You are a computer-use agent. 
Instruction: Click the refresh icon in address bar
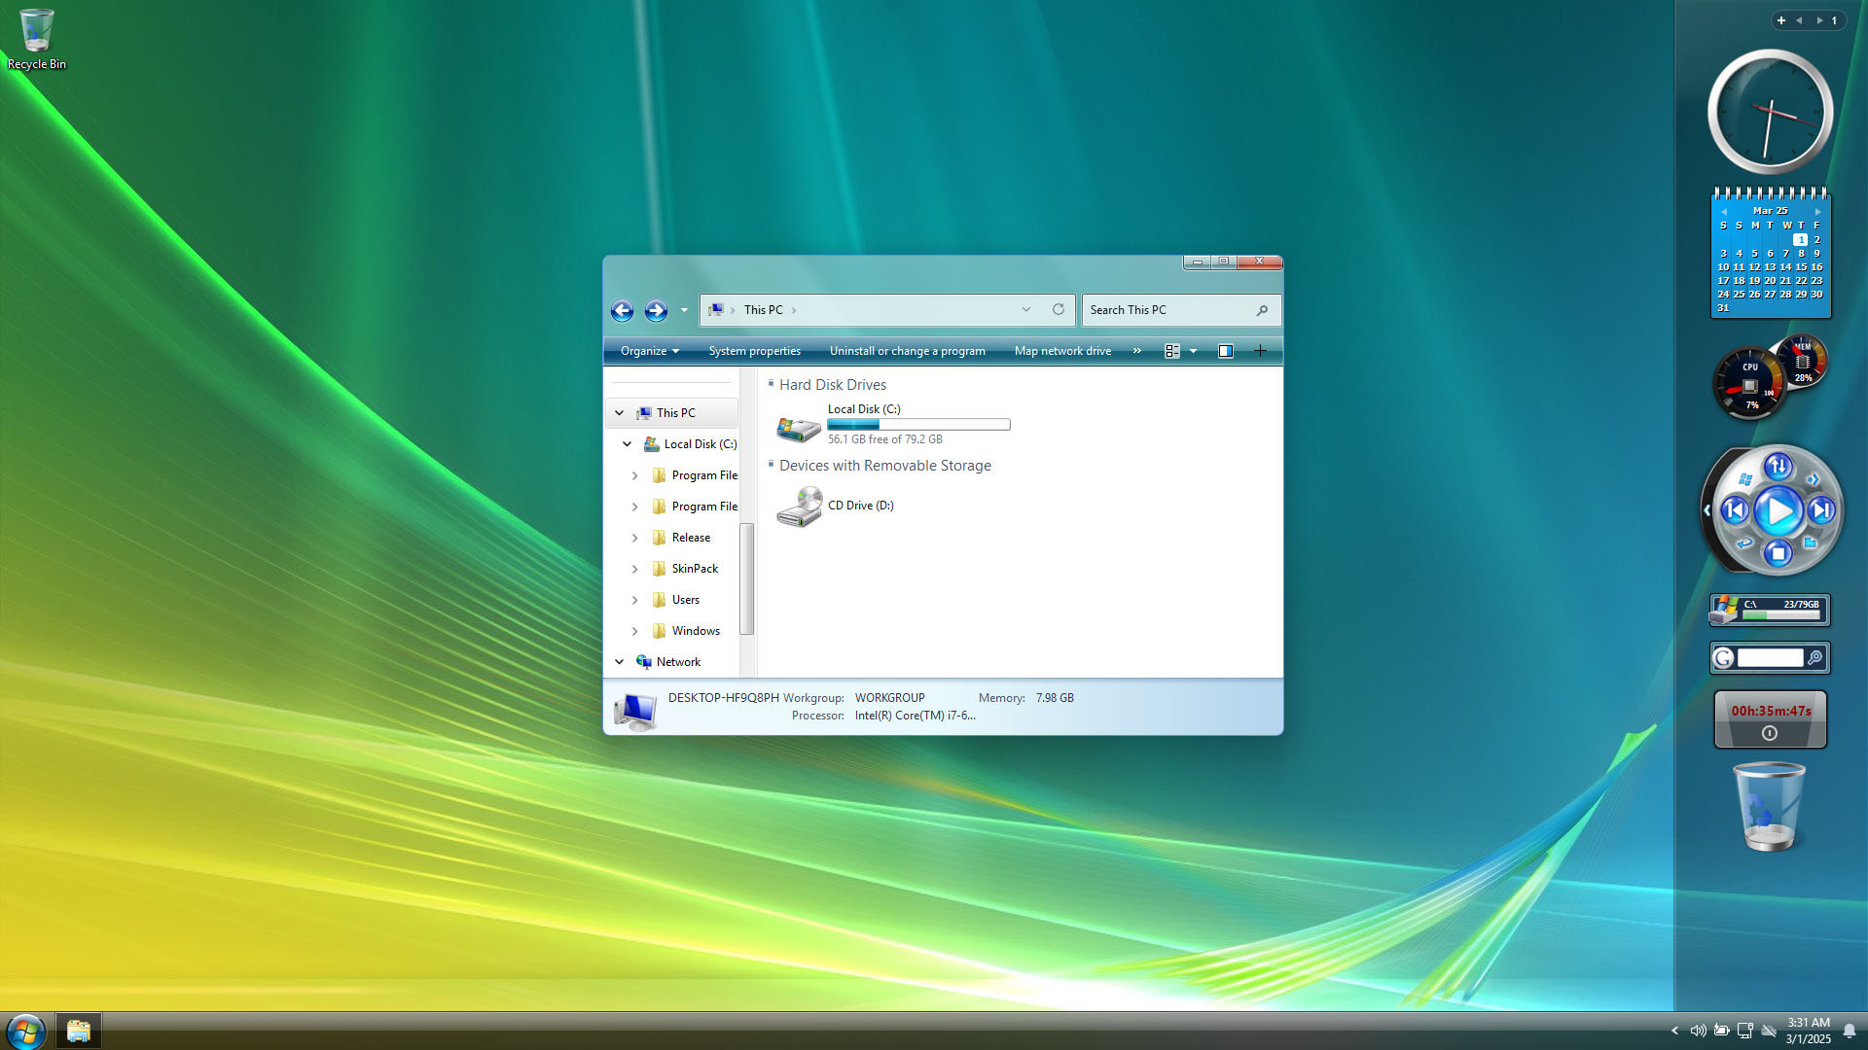(x=1058, y=309)
